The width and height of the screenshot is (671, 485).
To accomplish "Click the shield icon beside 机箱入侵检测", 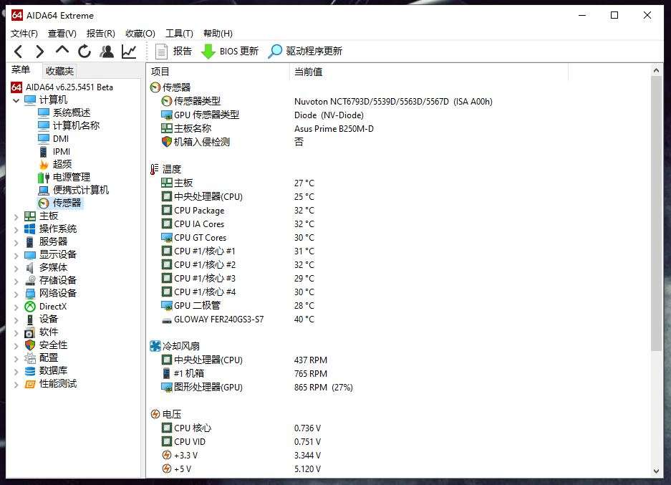I will 166,142.
